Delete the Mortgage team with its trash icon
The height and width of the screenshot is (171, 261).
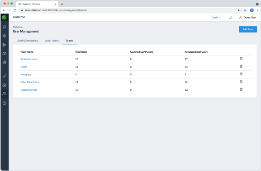point(241,74)
